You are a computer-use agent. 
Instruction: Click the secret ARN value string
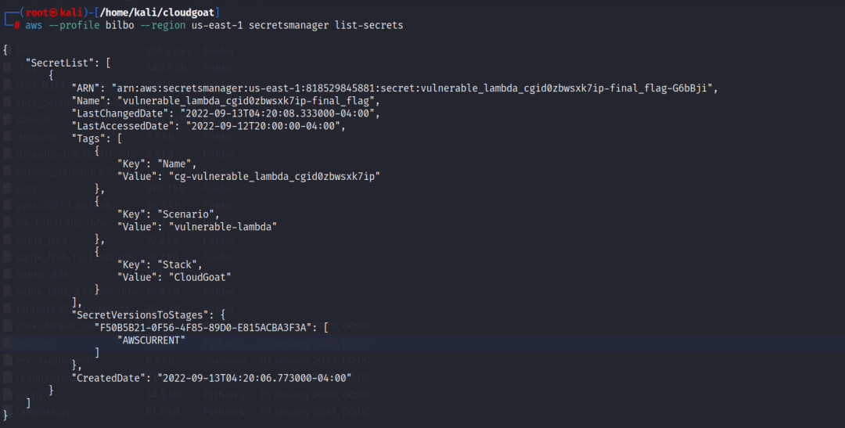[x=415, y=88]
